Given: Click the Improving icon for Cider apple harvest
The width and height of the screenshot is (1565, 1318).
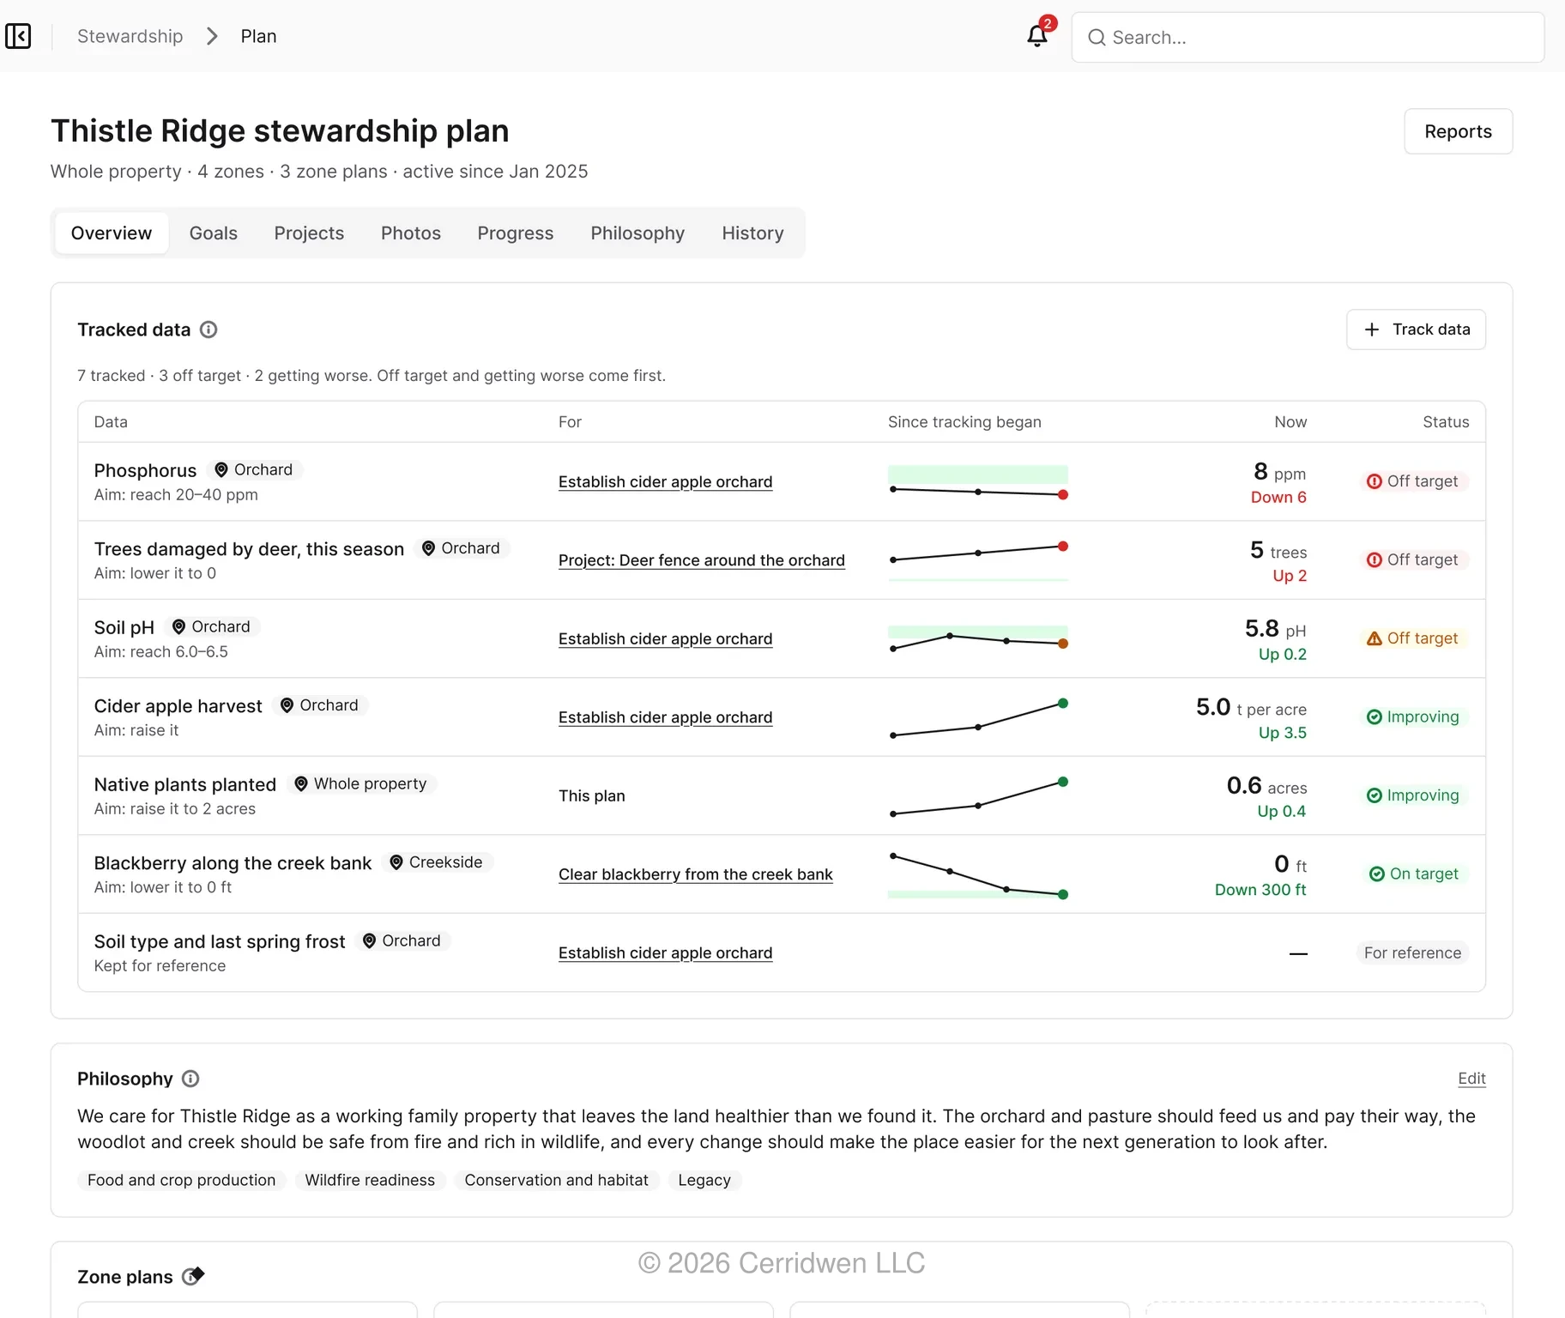Looking at the screenshot, I should tap(1375, 717).
